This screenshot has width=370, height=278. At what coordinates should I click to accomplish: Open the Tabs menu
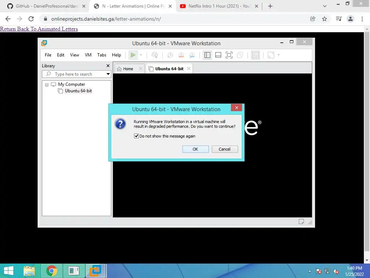(102, 55)
